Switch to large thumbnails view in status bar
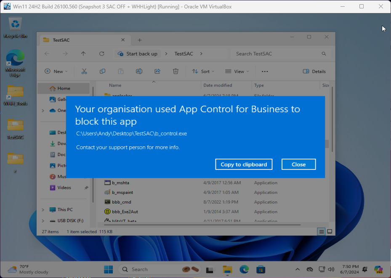The width and height of the screenshot is (391, 278). 330,232
